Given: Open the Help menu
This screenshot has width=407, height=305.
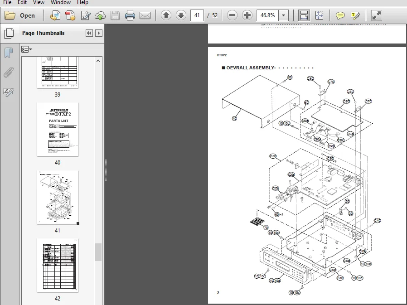Looking at the screenshot, I should 82,2.
